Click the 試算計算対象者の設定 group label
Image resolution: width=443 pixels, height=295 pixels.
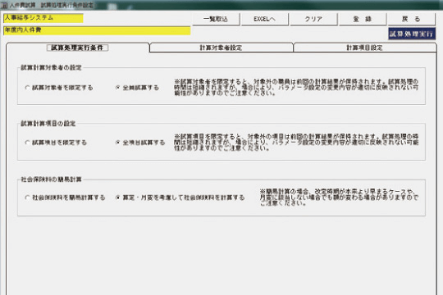click(x=51, y=68)
